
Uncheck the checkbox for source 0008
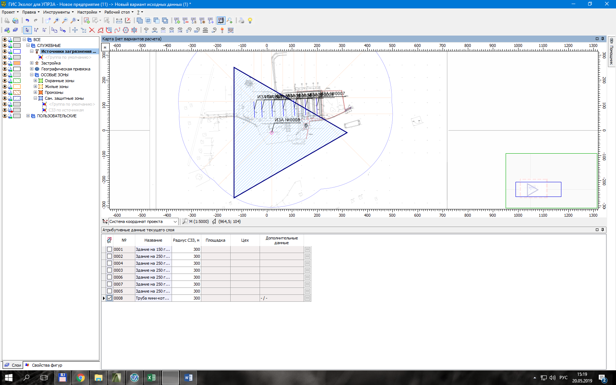109,298
